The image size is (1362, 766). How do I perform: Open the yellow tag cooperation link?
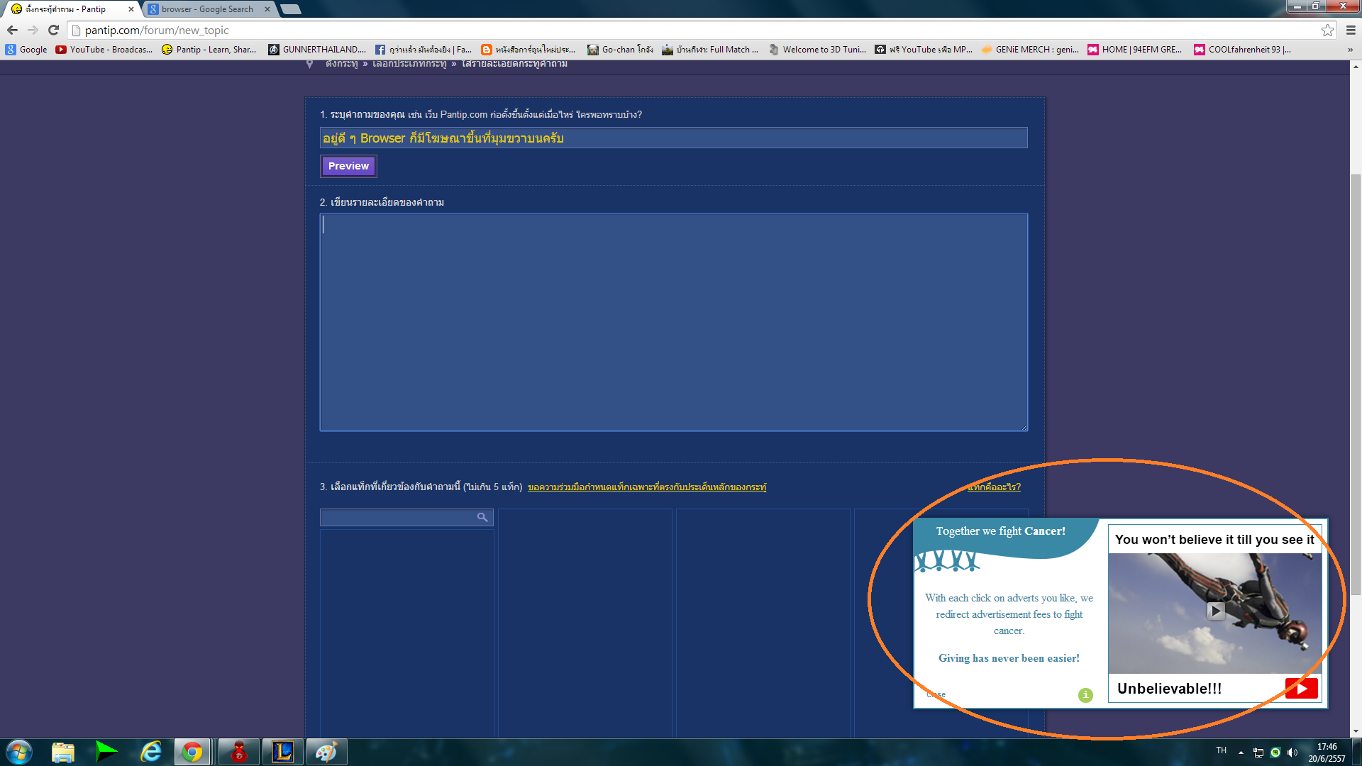(646, 487)
